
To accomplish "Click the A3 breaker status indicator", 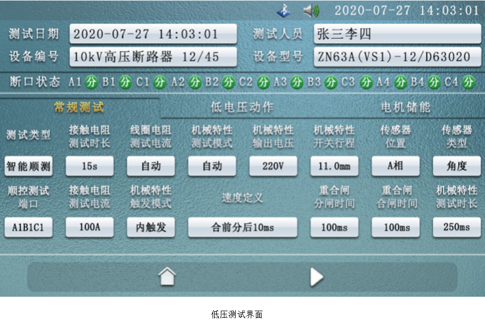I will coord(297,82).
